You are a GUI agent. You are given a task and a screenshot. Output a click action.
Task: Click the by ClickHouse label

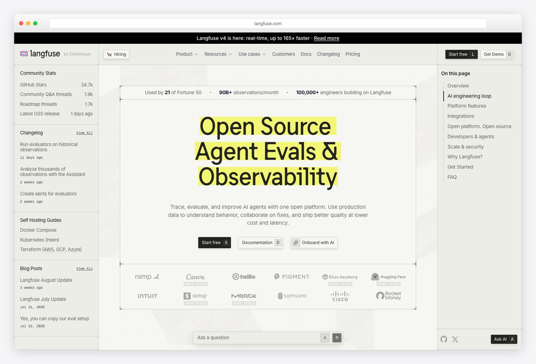[77, 54]
